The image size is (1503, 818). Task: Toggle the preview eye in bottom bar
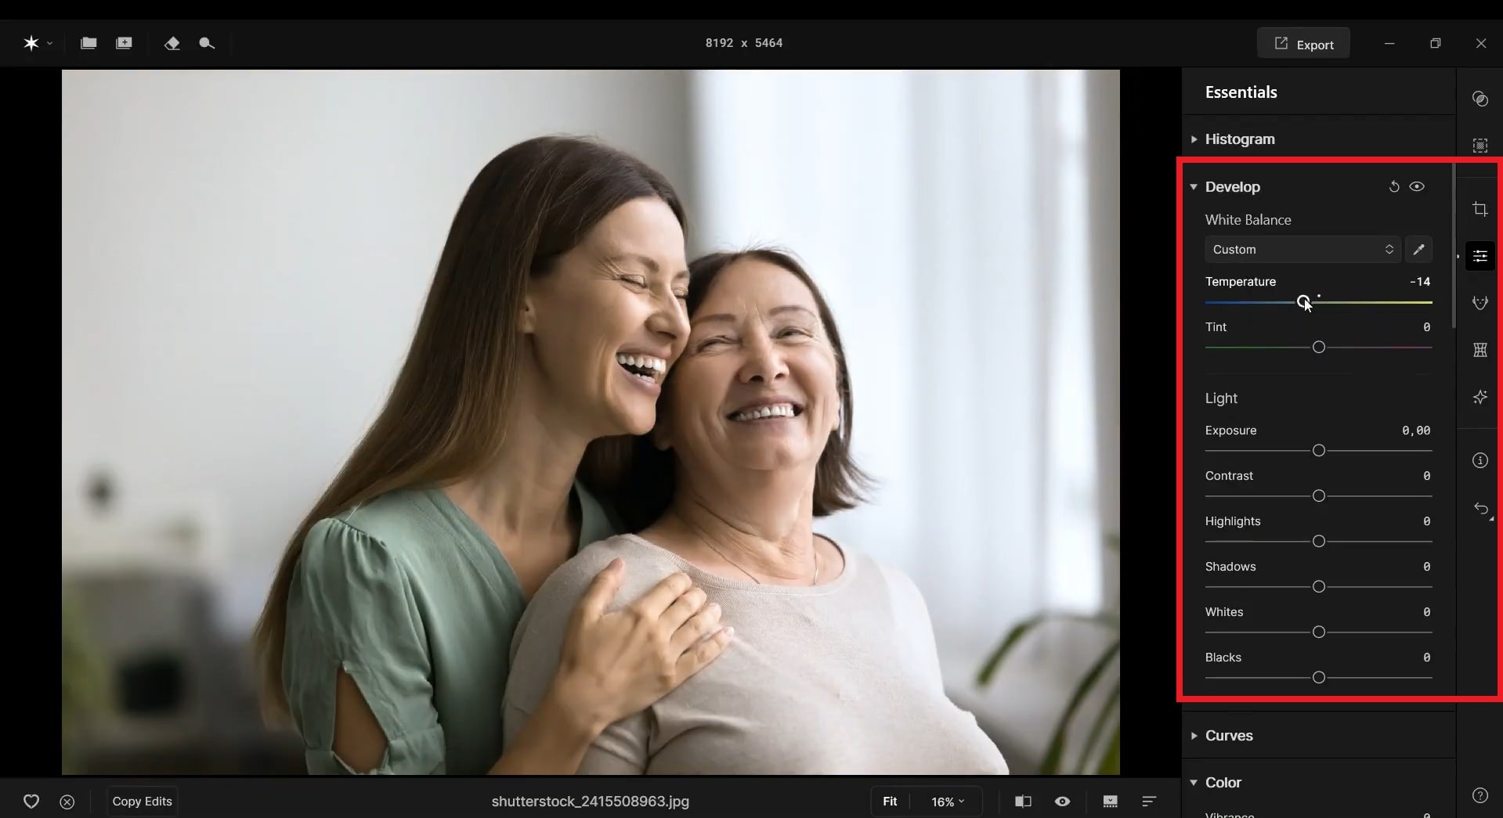(1062, 802)
